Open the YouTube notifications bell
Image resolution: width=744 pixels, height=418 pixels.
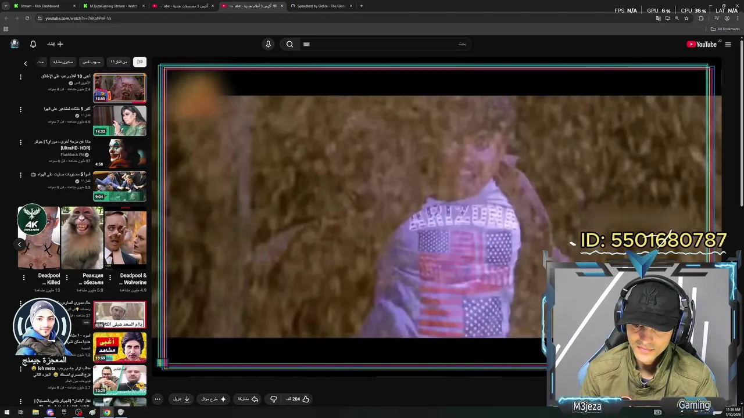pos(33,44)
